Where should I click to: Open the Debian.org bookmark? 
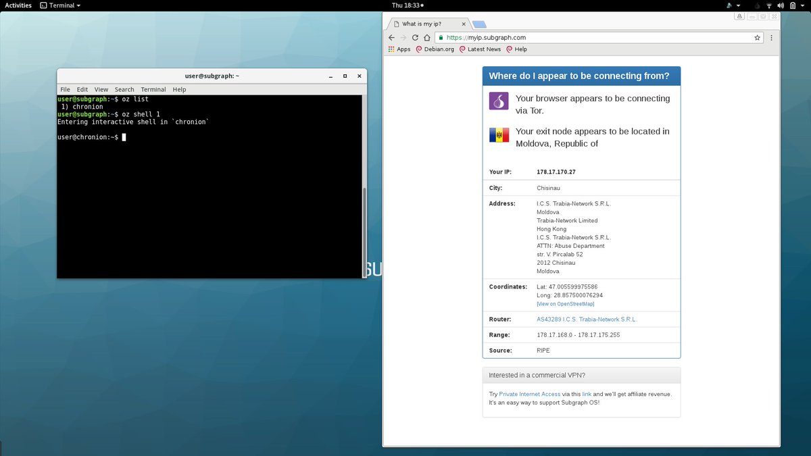[435, 49]
